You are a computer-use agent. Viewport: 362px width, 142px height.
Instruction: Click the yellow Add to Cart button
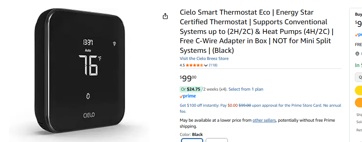[x=358, y=91]
